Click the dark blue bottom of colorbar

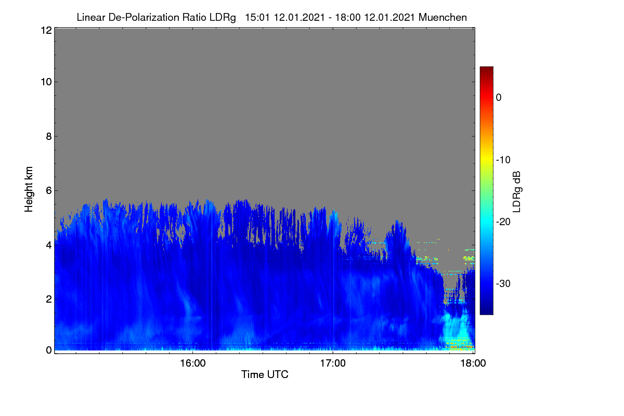[x=486, y=309]
